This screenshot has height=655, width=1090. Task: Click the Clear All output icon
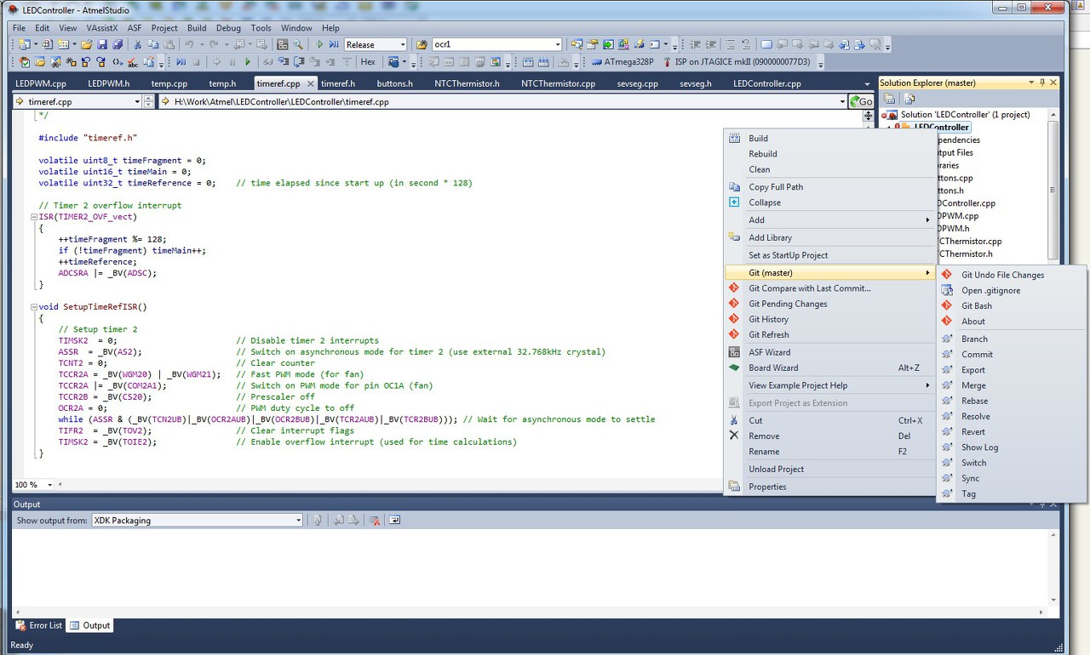[x=374, y=520]
